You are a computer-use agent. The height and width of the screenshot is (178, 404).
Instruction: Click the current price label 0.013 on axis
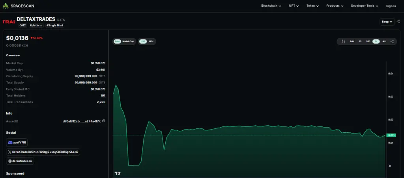click(391, 135)
